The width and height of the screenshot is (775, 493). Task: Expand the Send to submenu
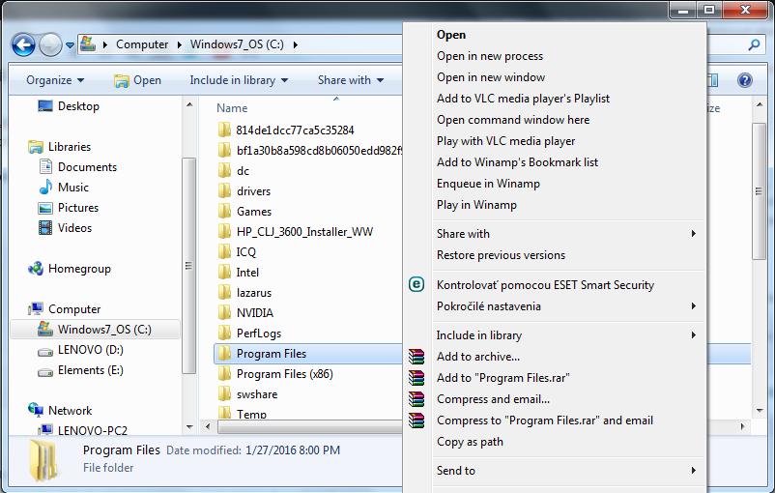point(694,470)
